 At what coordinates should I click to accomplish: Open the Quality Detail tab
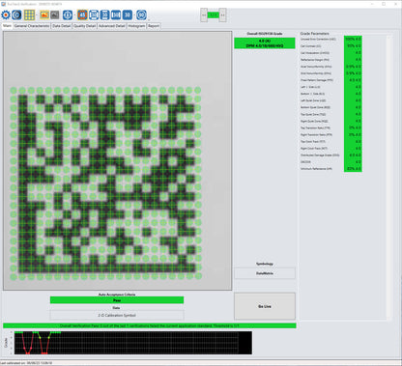click(x=85, y=26)
